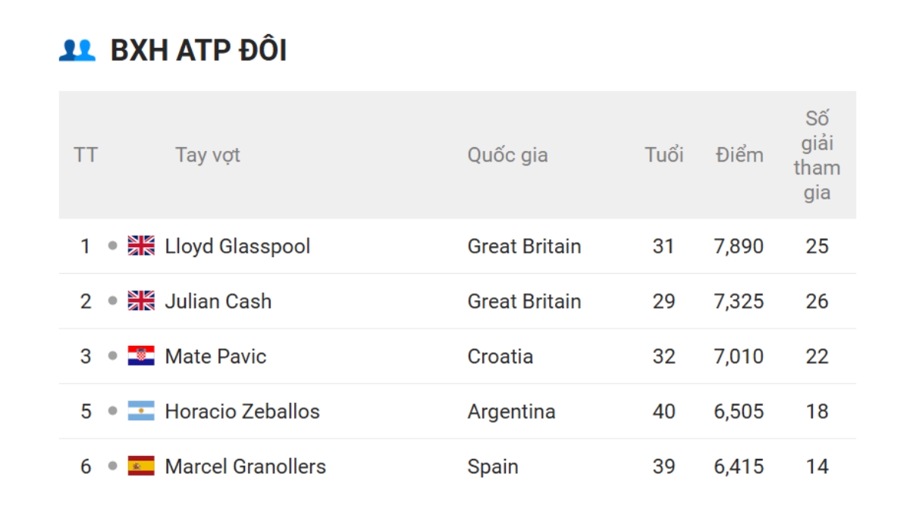The width and height of the screenshot is (910, 512).
Task: Click the "Số giải tham gia" header
Action: pyautogui.click(x=817, y=155)
